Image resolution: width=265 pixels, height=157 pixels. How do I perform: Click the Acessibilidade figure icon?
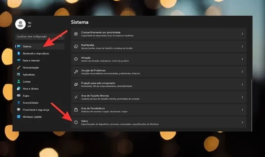click(18, 103)
